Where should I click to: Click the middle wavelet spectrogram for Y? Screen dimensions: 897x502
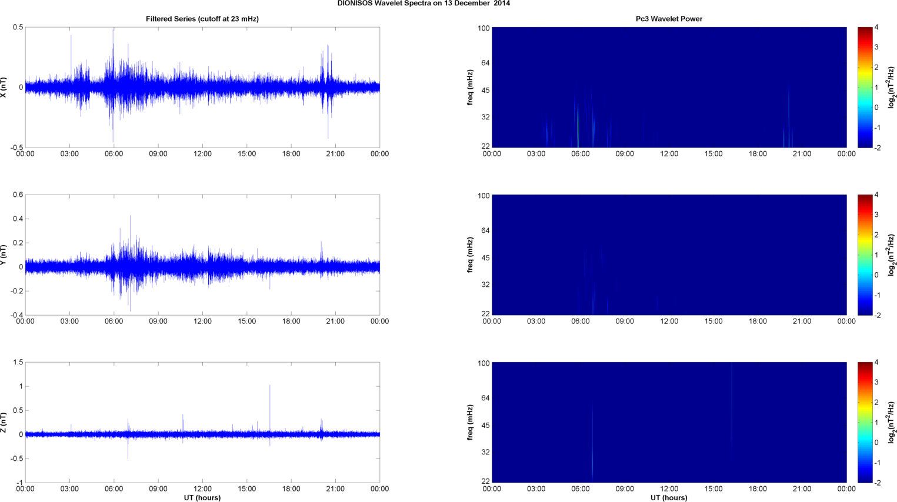tap(669, 255)
